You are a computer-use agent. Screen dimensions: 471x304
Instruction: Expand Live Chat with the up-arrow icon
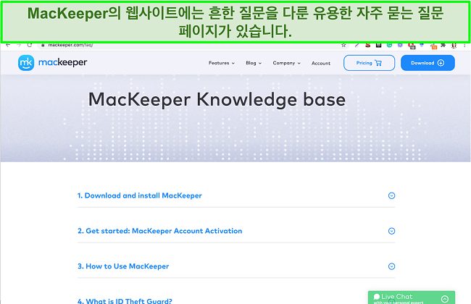[x=445, y=299]
